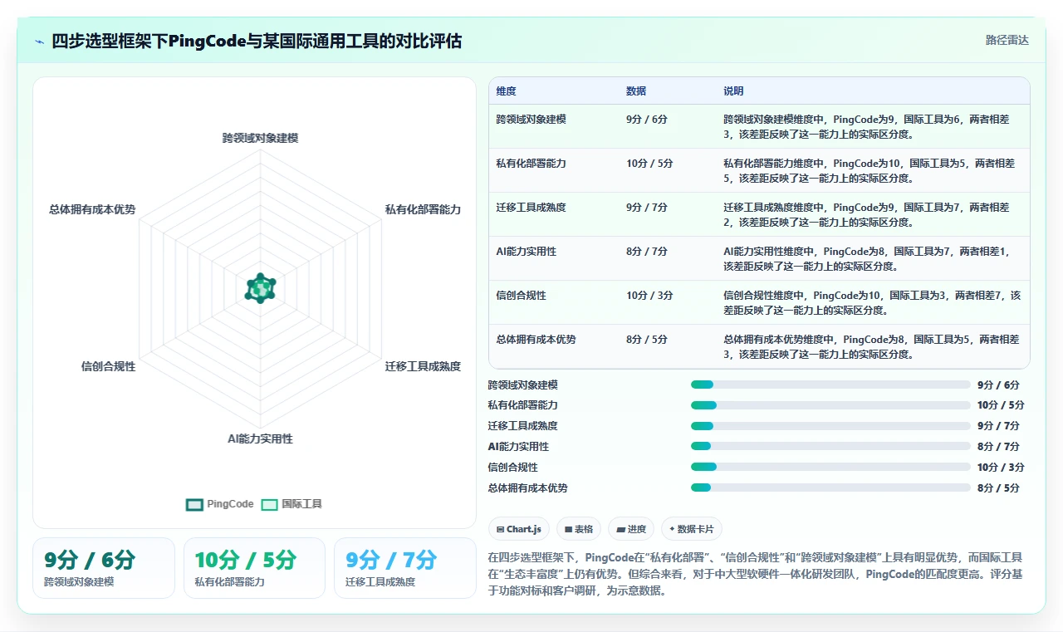
Task: Click radar axis label AI能力实用性
Action: (x=261, y=438)
